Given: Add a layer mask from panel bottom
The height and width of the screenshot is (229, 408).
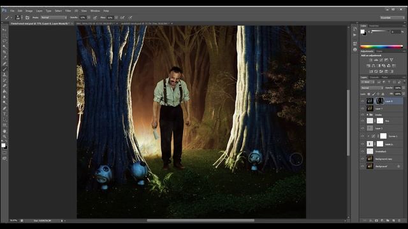Looking at the screenshot, I should point(376,221).
